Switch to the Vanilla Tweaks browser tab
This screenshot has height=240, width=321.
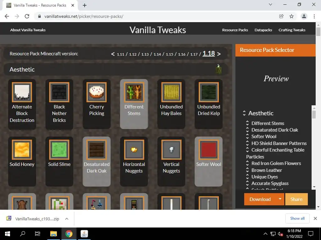click(x=40, y=5)
